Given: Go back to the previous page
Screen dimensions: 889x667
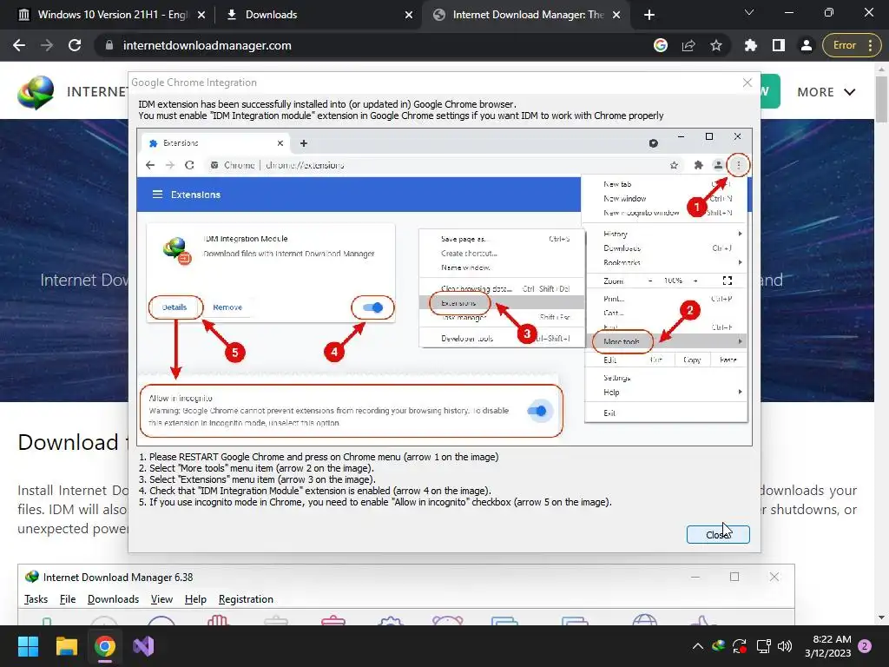Looking at the screenshot, I should pyautogui.click(x=19, y=45).
